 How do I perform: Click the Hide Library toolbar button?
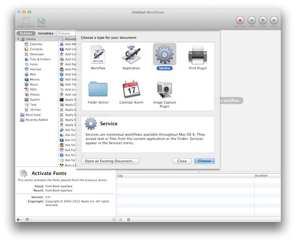(x=26, y=20)
